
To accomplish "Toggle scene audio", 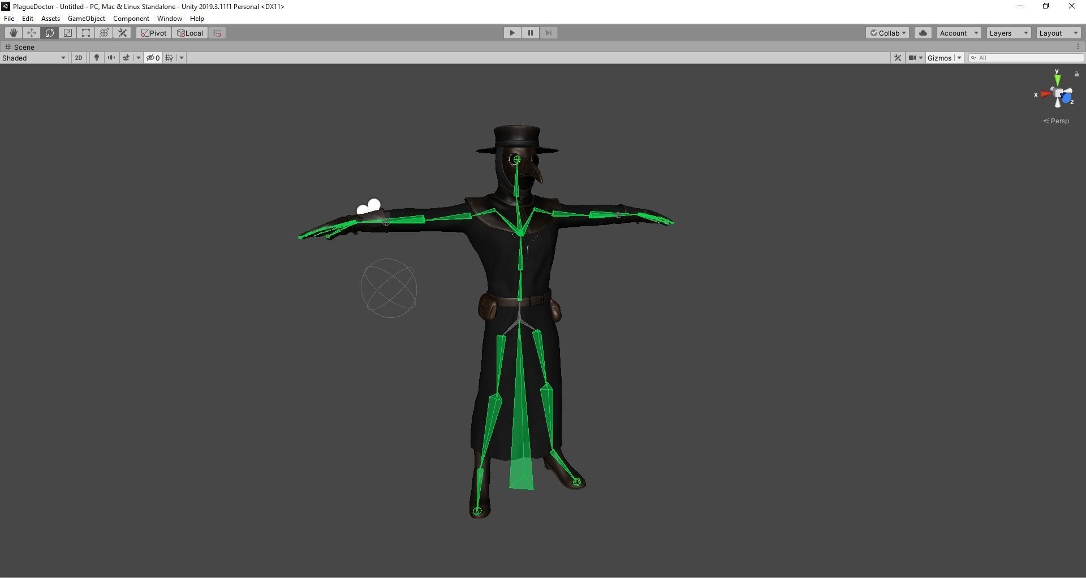I will [111, 58].
